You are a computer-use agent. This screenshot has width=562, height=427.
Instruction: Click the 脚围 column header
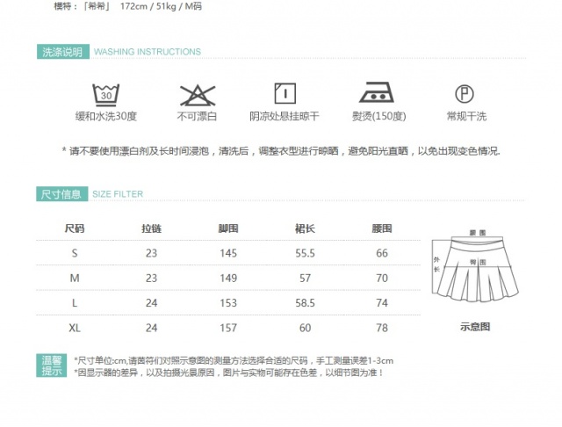click(x=228, y=229)
